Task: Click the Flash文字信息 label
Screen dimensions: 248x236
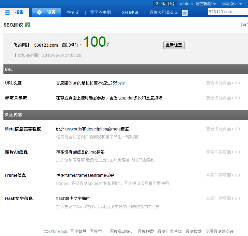Action: click(19, 199)
